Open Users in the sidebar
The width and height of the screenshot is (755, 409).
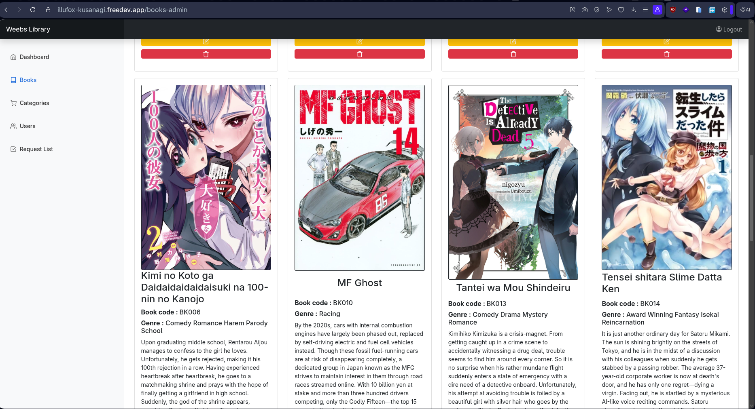(x=23, y=126)
